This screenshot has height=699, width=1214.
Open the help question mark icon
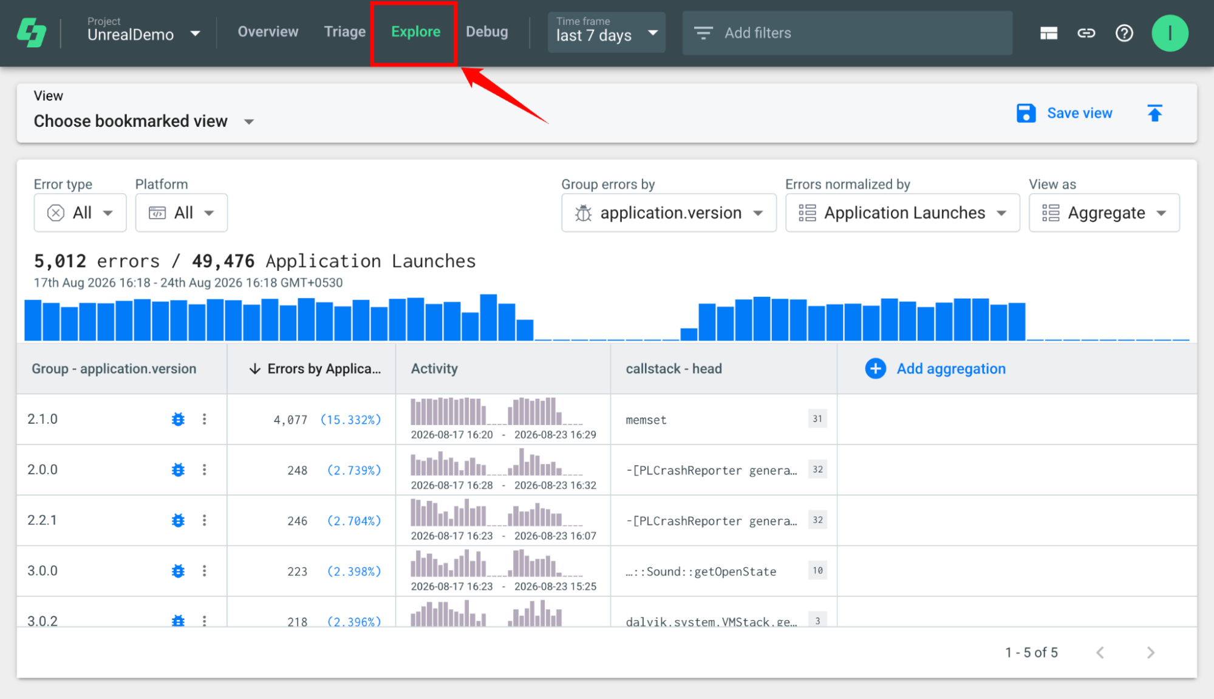(1124, 33)
